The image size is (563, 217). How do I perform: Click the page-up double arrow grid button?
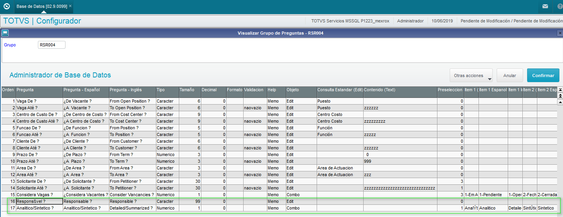coord(560,96)
